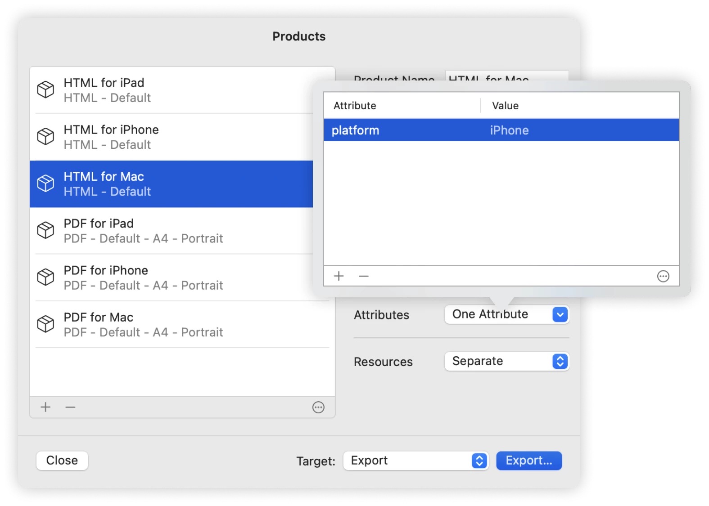The height and width of the screenshot is (506, 709).
Task: Click the iPhone value cell
Action: pyautogui.click(x=509, y=130)
